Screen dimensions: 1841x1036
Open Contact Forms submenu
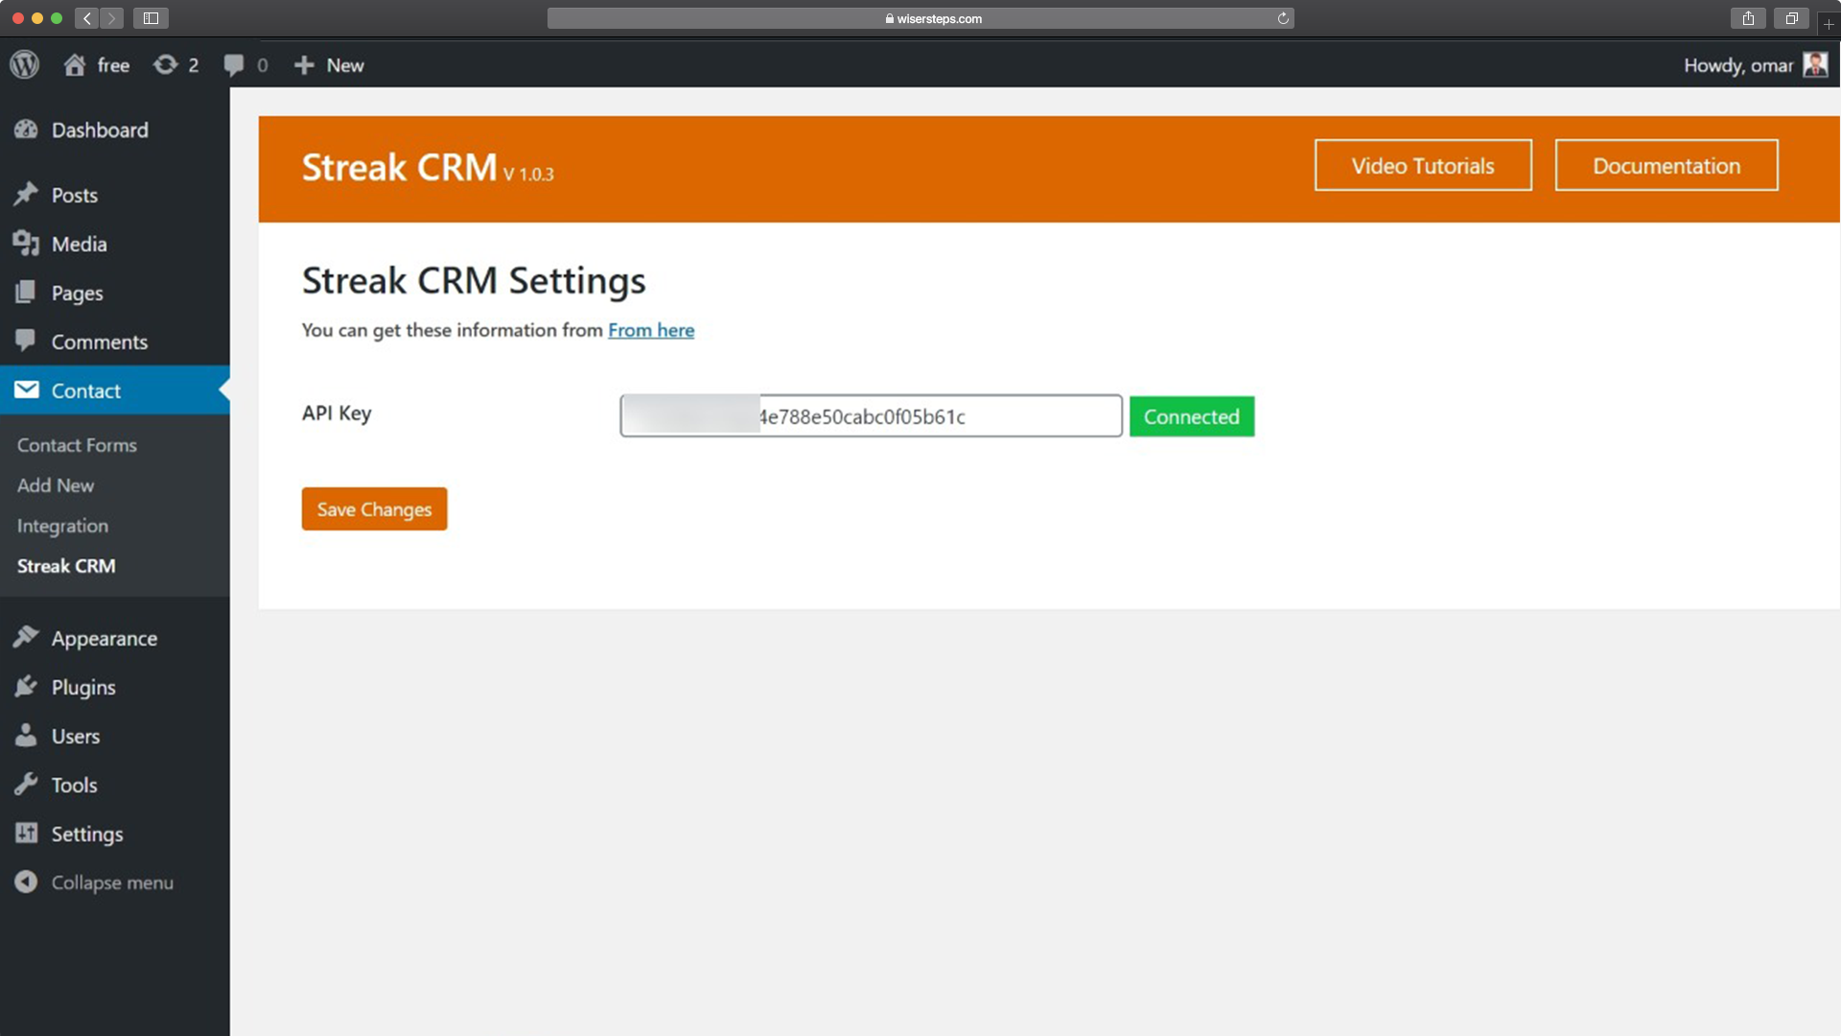(x=77, y=445)
